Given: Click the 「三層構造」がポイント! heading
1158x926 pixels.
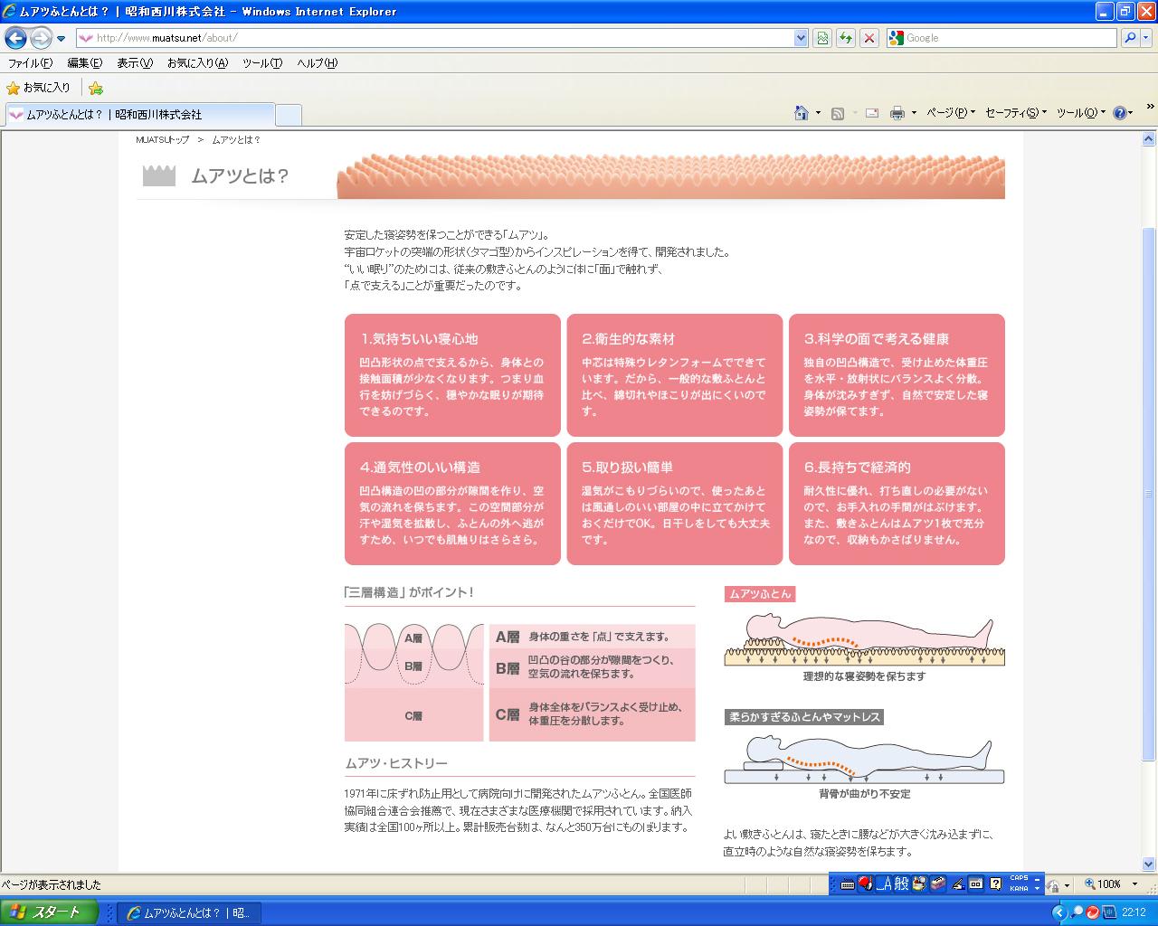Looking at the screenshot, I should [x=409, y=592].
